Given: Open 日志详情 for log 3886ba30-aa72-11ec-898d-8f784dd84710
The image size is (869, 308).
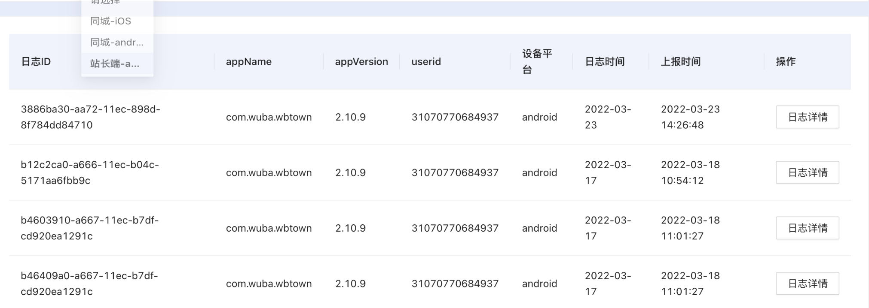Looking at the screenshot, I should tap(807, 117).
